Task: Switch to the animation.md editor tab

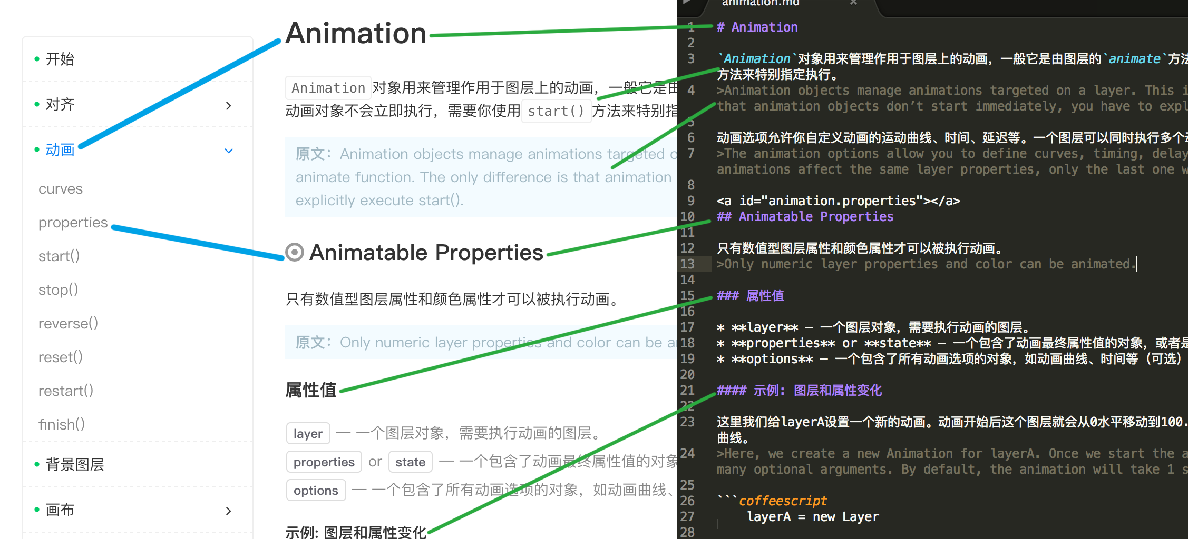Action: (761, 3)
